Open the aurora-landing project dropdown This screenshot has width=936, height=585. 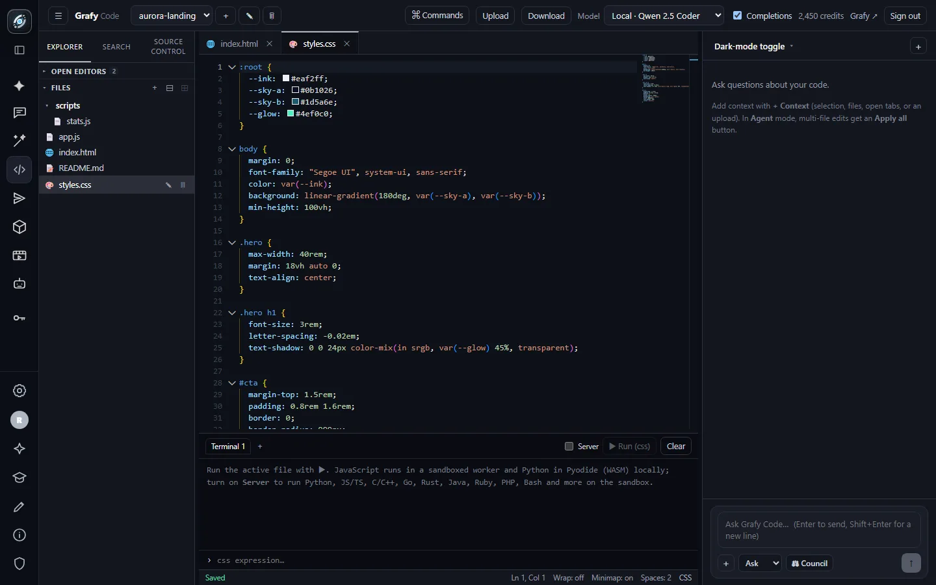coord(172,16)
